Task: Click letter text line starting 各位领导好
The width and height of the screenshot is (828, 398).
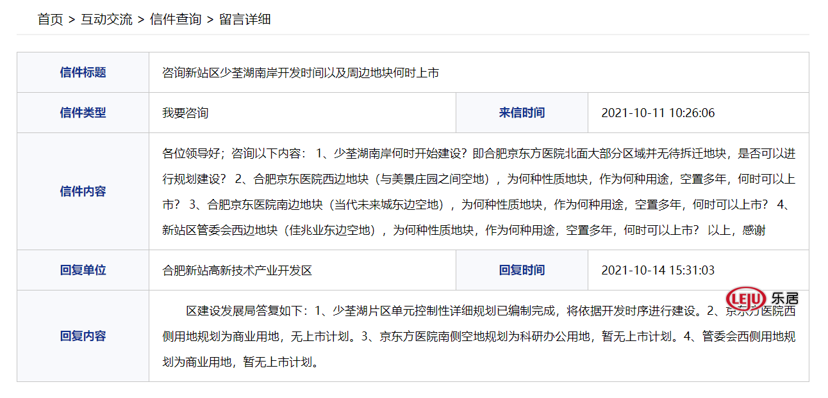Action: pos(479,154)
